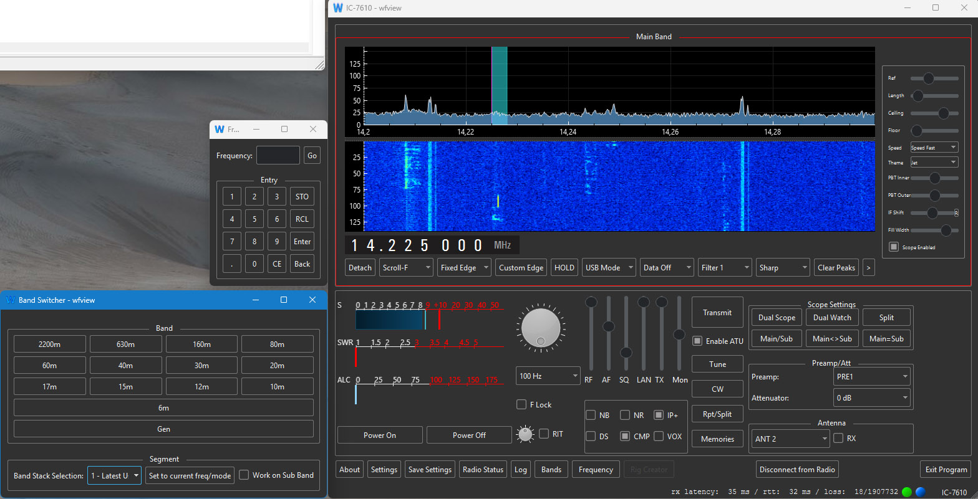This screenshot has width=978, height=499.
Task: Open the Bands window
Action: (x=551, y=469)
